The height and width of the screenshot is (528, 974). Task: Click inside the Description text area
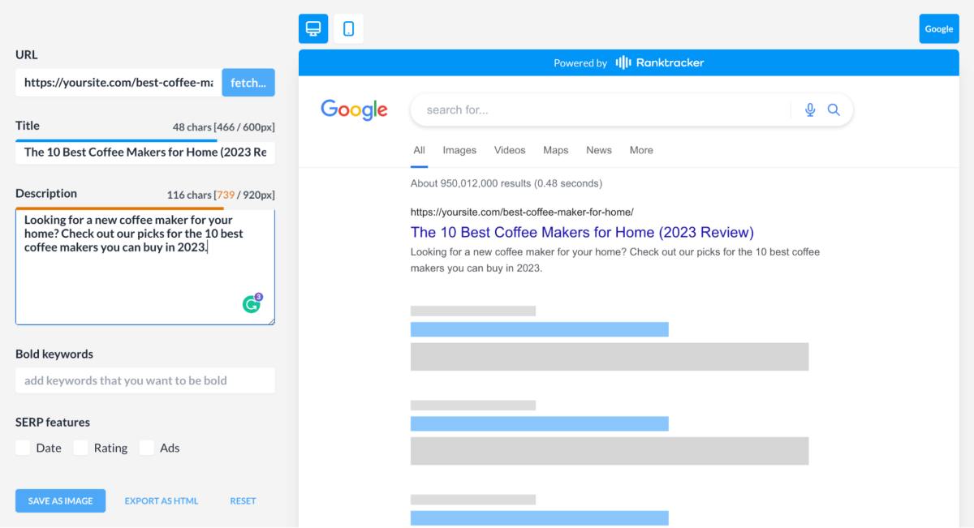(145, 267)
